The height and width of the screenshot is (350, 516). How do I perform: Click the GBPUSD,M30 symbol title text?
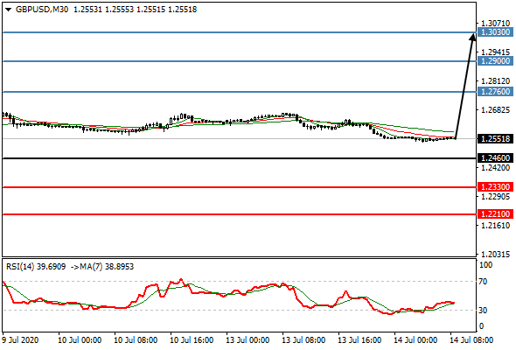[42, 10]
